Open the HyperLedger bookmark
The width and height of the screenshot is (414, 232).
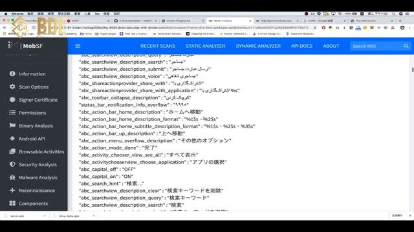click(x=106, y=34)
